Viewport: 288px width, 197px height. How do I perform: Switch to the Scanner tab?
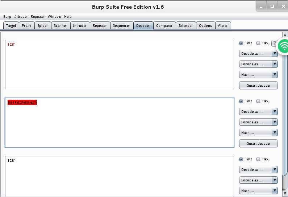click(x=60, y=25)
